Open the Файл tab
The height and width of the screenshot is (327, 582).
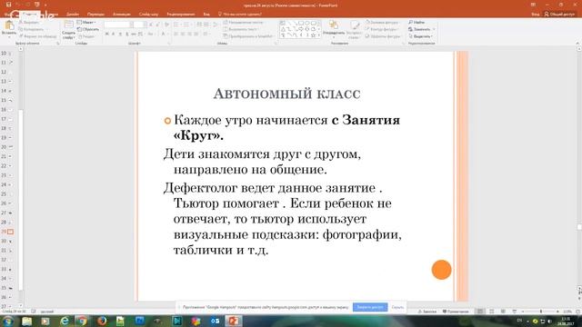pyautogui.click(x=7, y=15)
